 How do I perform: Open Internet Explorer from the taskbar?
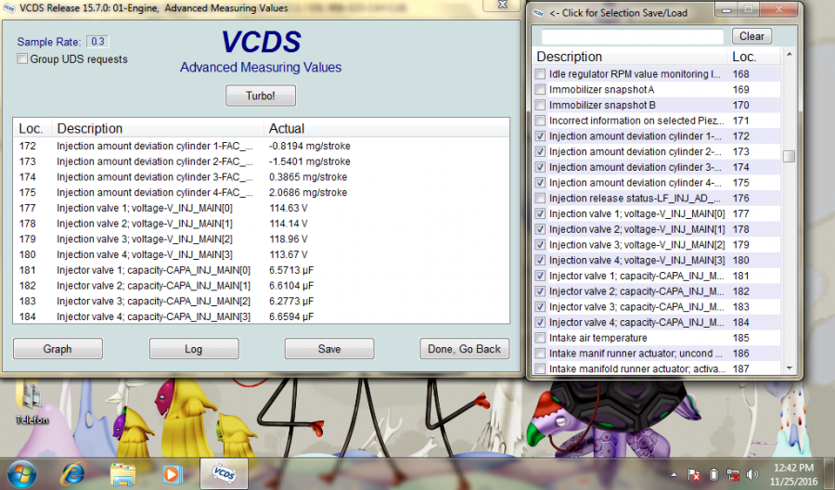pyautogui.click(x=72, y=473)
